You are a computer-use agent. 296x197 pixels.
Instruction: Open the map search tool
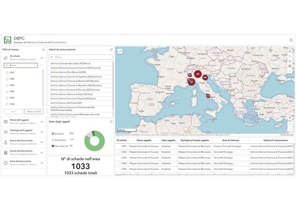coord(290,56)
